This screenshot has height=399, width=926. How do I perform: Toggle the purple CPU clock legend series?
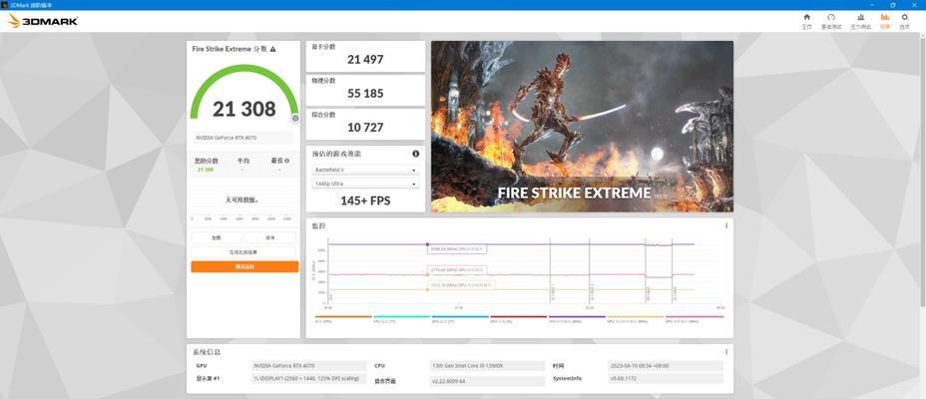577,319
